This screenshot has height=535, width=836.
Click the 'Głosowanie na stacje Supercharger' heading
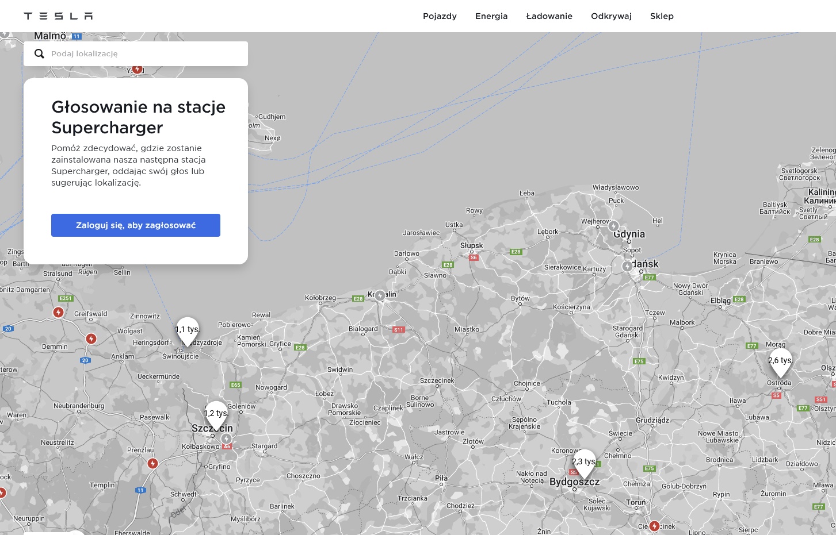(x=139, y=117)
